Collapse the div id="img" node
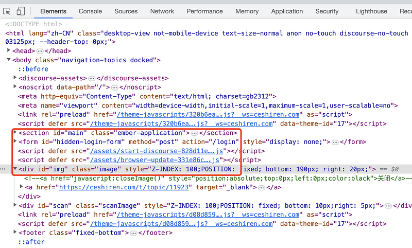This screenshot has width=412, height=248. (x=15, y=169)
